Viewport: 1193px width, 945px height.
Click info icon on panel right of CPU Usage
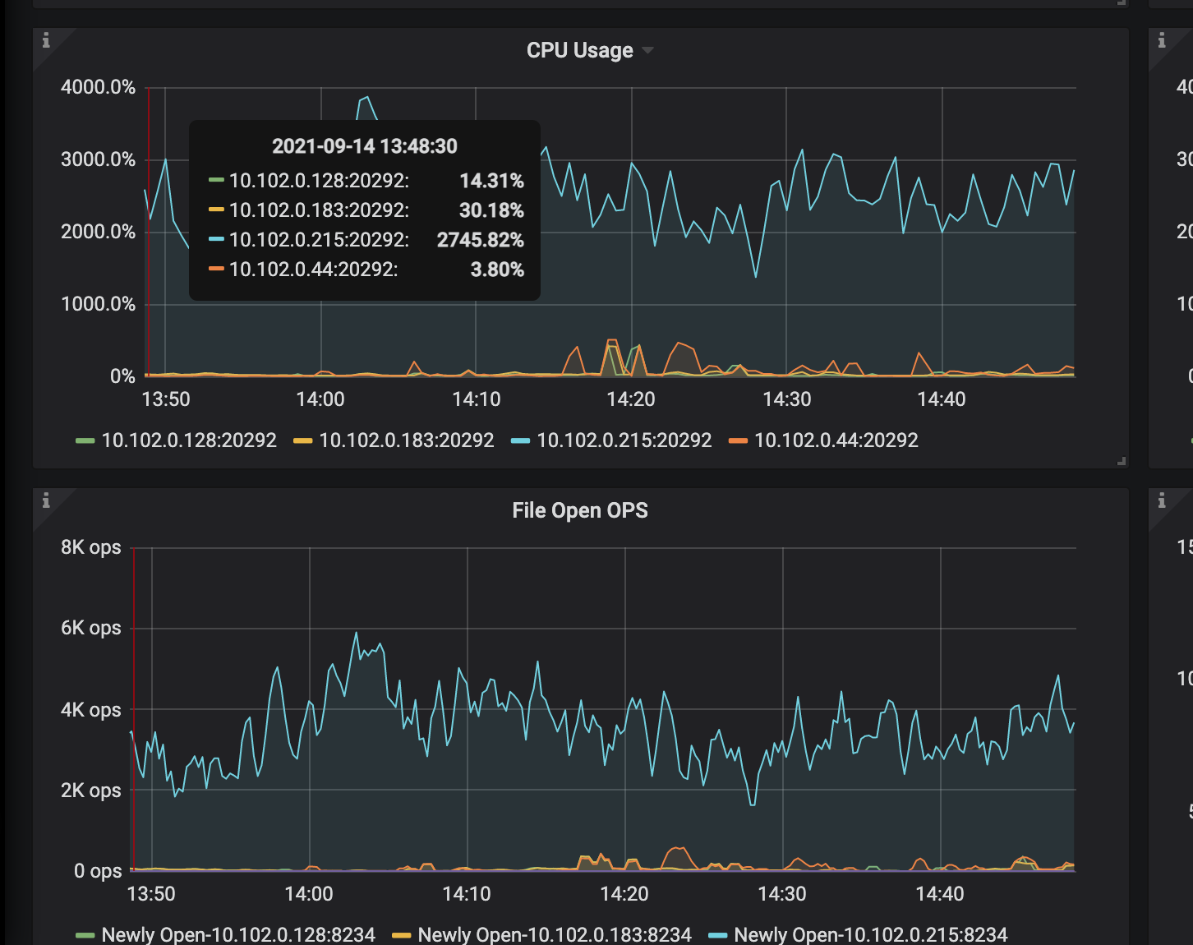(1162, 40)
